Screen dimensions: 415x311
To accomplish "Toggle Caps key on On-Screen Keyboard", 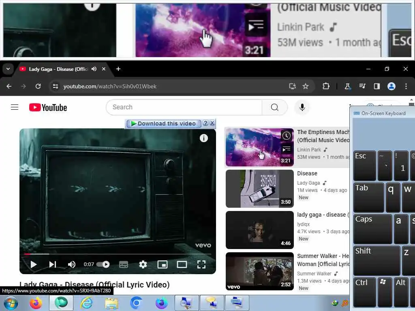I will [372, 229].
